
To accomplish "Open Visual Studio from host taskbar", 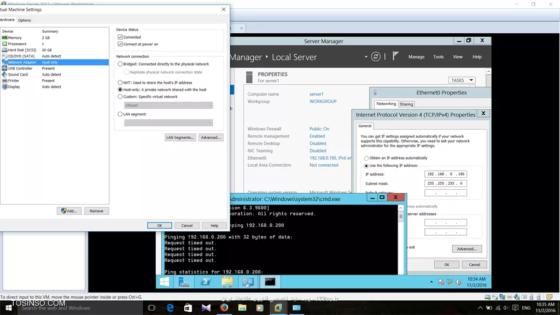I will coord(206,307).
